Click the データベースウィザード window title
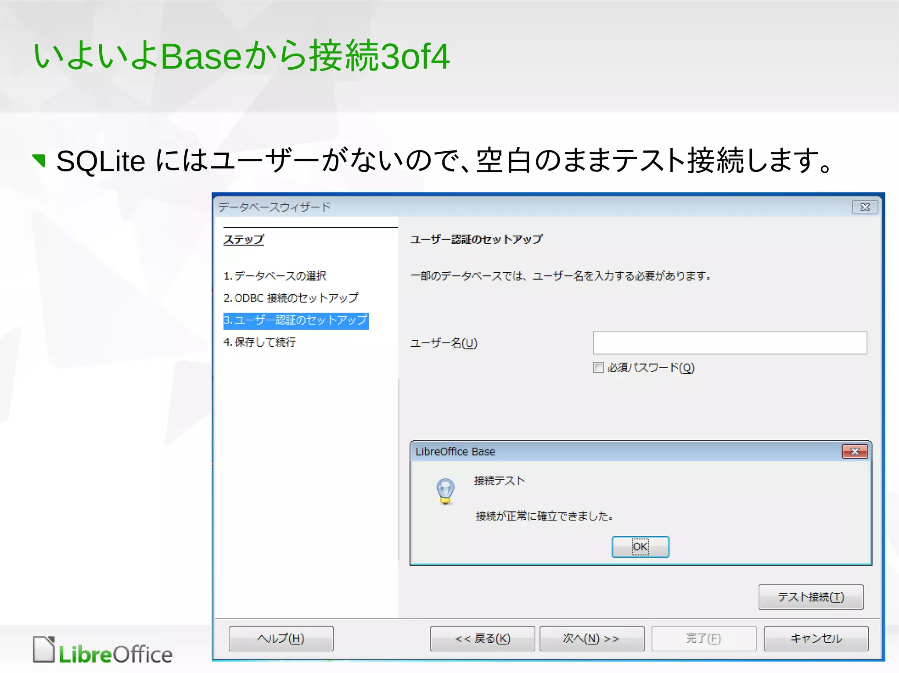This screenshot has height=673, width=899. click(274, 207)
